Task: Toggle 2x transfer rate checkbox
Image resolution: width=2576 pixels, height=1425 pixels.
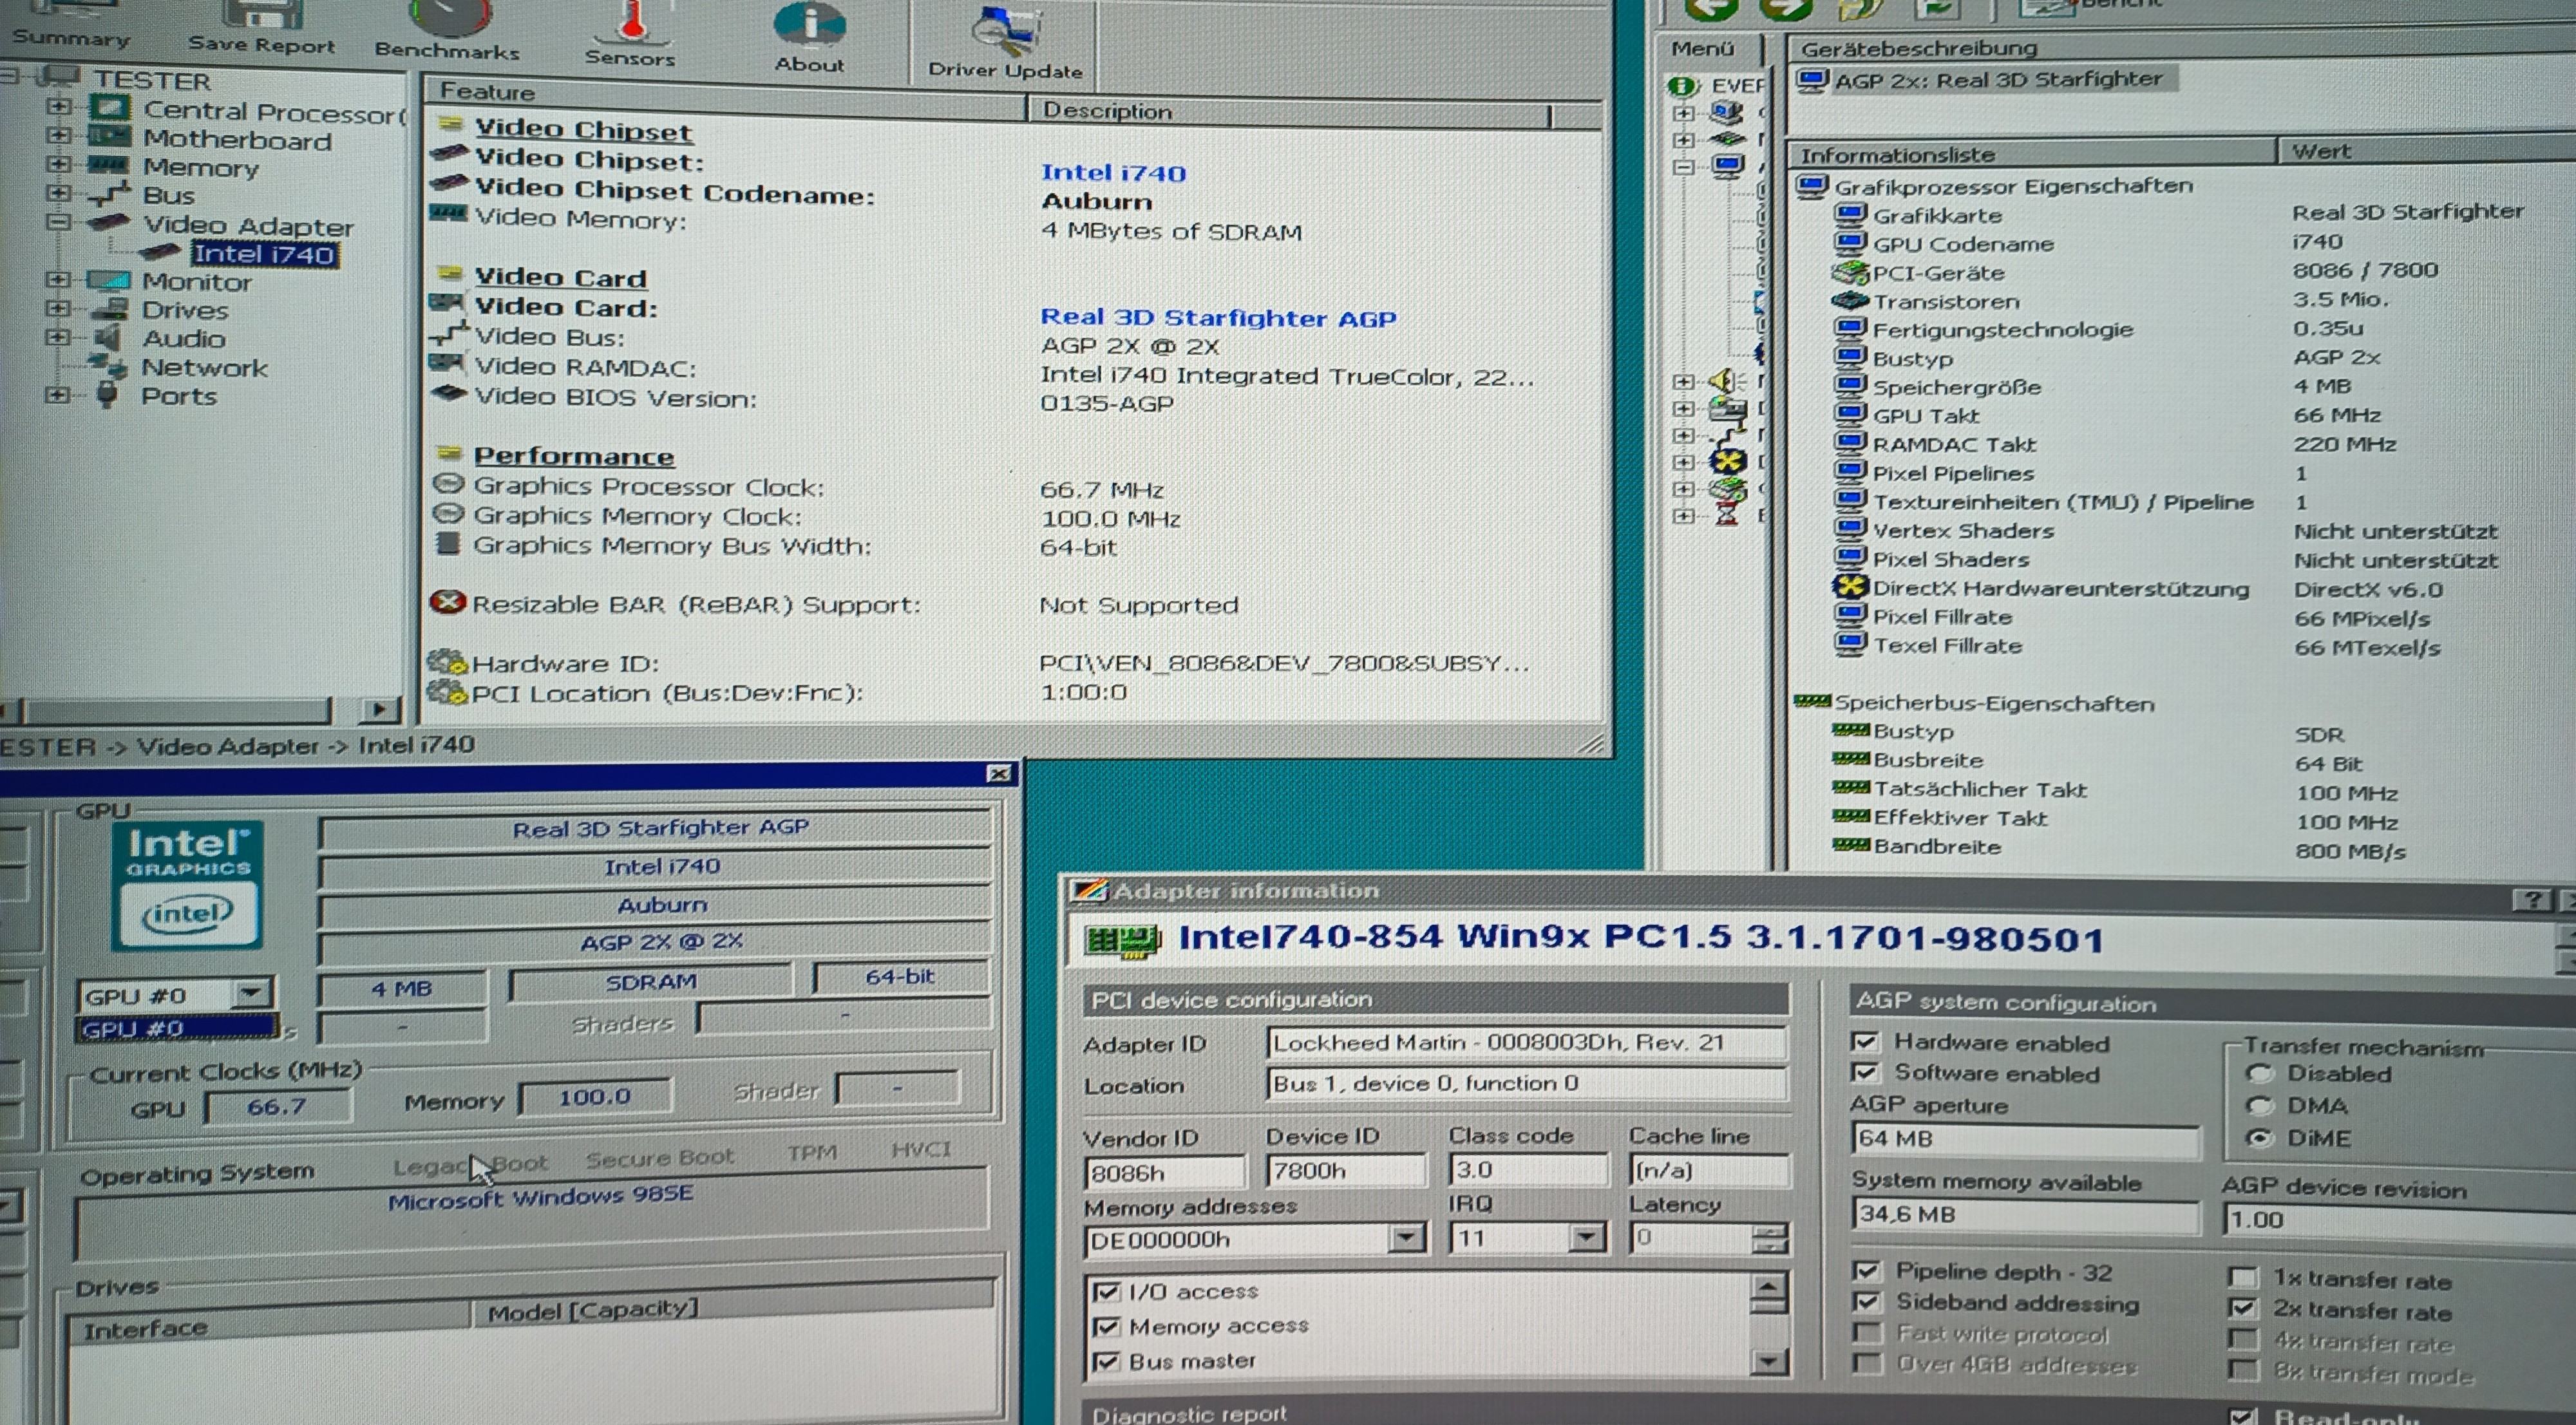Action: click(2243, 1309)
